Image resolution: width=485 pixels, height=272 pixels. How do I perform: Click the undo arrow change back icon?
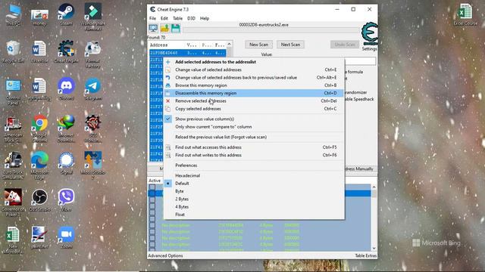pyautogui.click(x=168, y=78)
